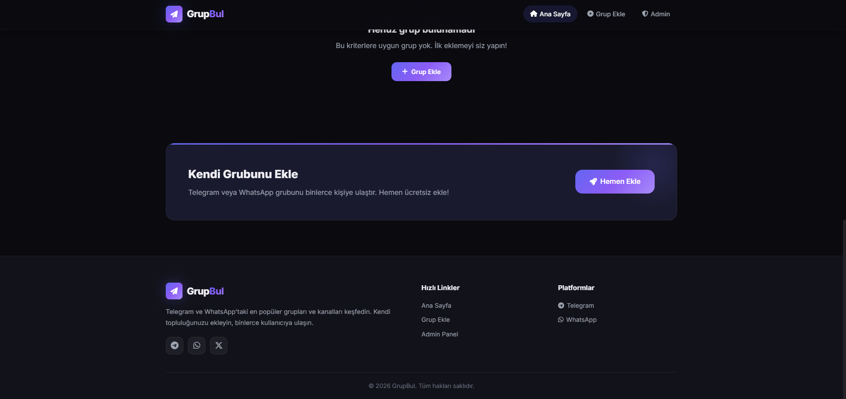The width and height of the screenshot is (846, 399).
Task: Click the page vertical scrollbar thumb
Action: click(x=844, y=309)
